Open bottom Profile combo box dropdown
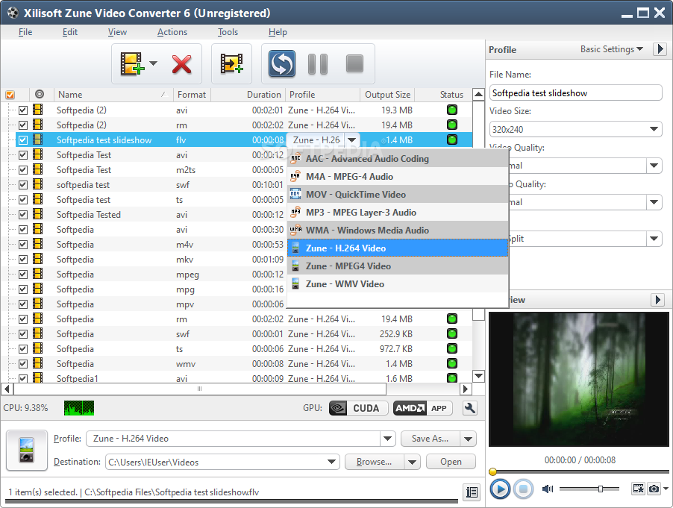This screenshot has height=508, width=673. [x=387, y=439]
